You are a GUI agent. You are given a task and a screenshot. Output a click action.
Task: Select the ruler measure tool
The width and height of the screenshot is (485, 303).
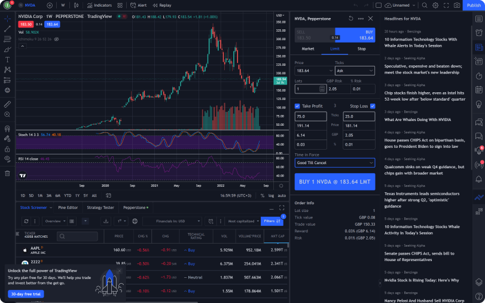pos(7,104)
